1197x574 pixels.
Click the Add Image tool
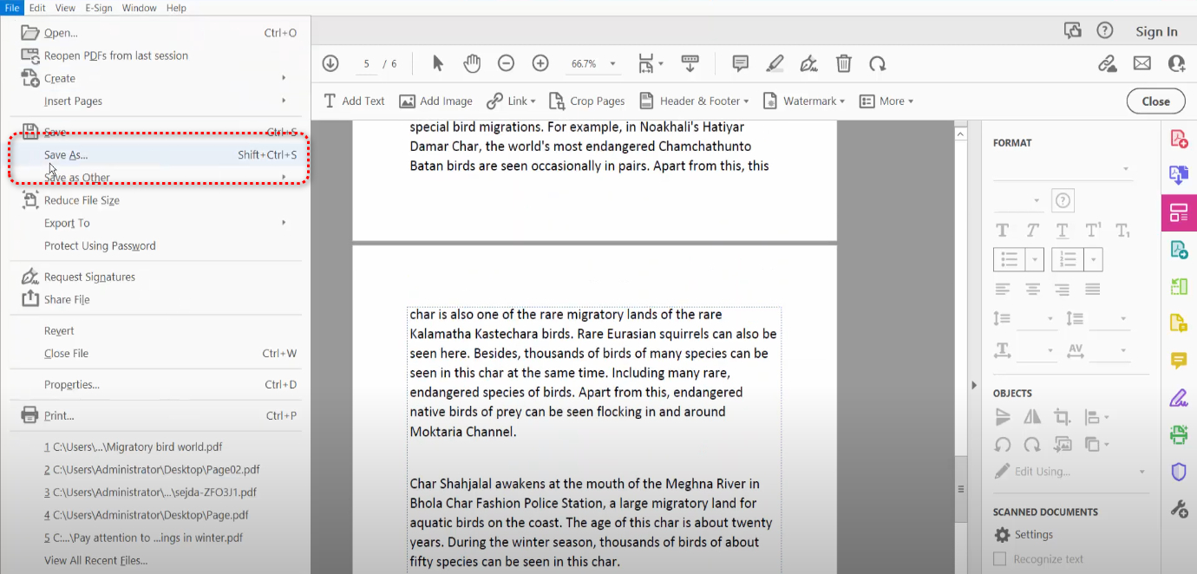(435, 101)
